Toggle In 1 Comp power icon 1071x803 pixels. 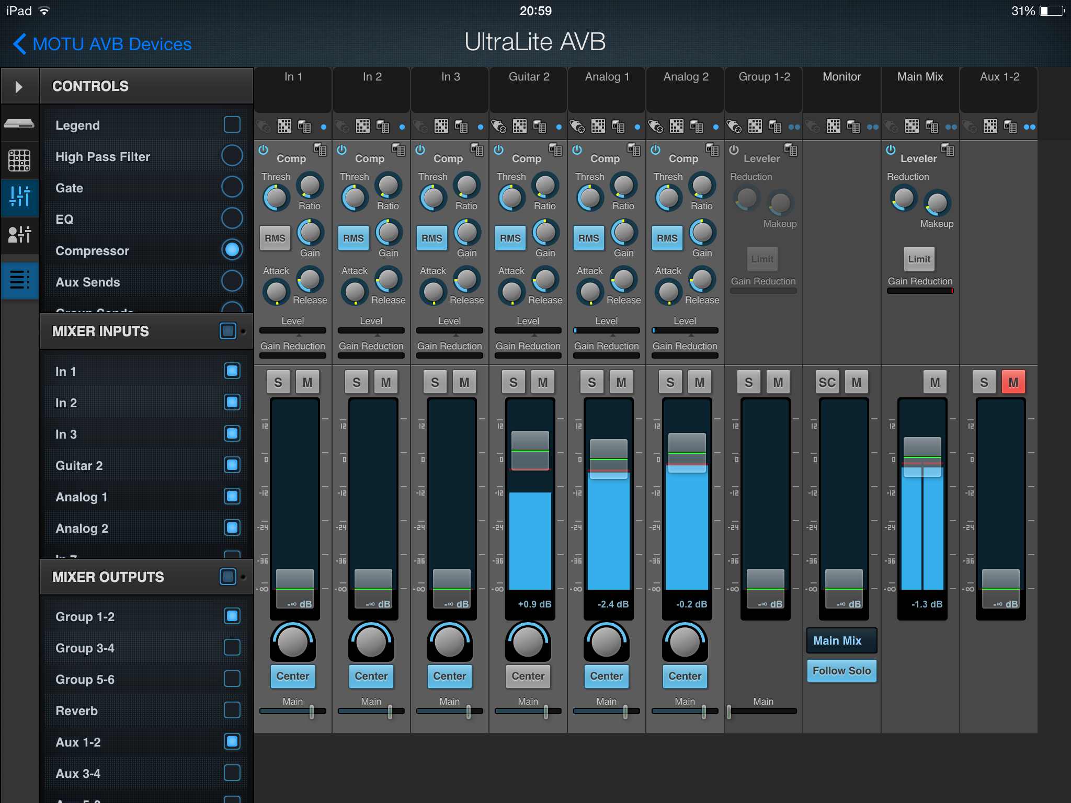pos(264,150)
